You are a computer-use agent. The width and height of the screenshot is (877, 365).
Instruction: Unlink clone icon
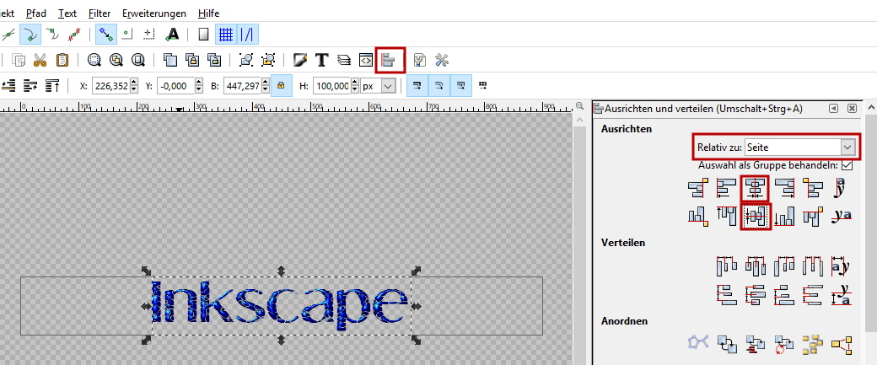click(213, 60)
